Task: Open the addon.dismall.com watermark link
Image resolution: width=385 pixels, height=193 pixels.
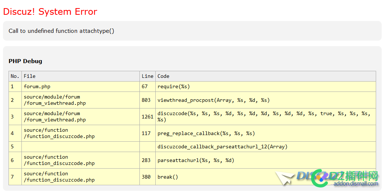Action: pos(355,184)
